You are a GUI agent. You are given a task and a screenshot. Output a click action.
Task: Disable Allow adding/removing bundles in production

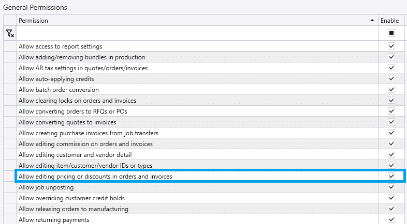point(391,57)
